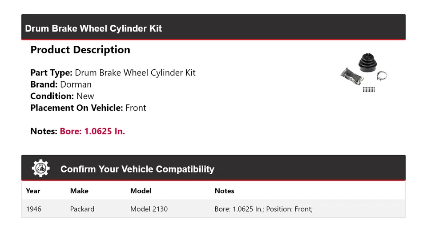The height and width of the screenshot is (232, 427).
Task: Click the Dorman brand name
Action: coord(76,84)
